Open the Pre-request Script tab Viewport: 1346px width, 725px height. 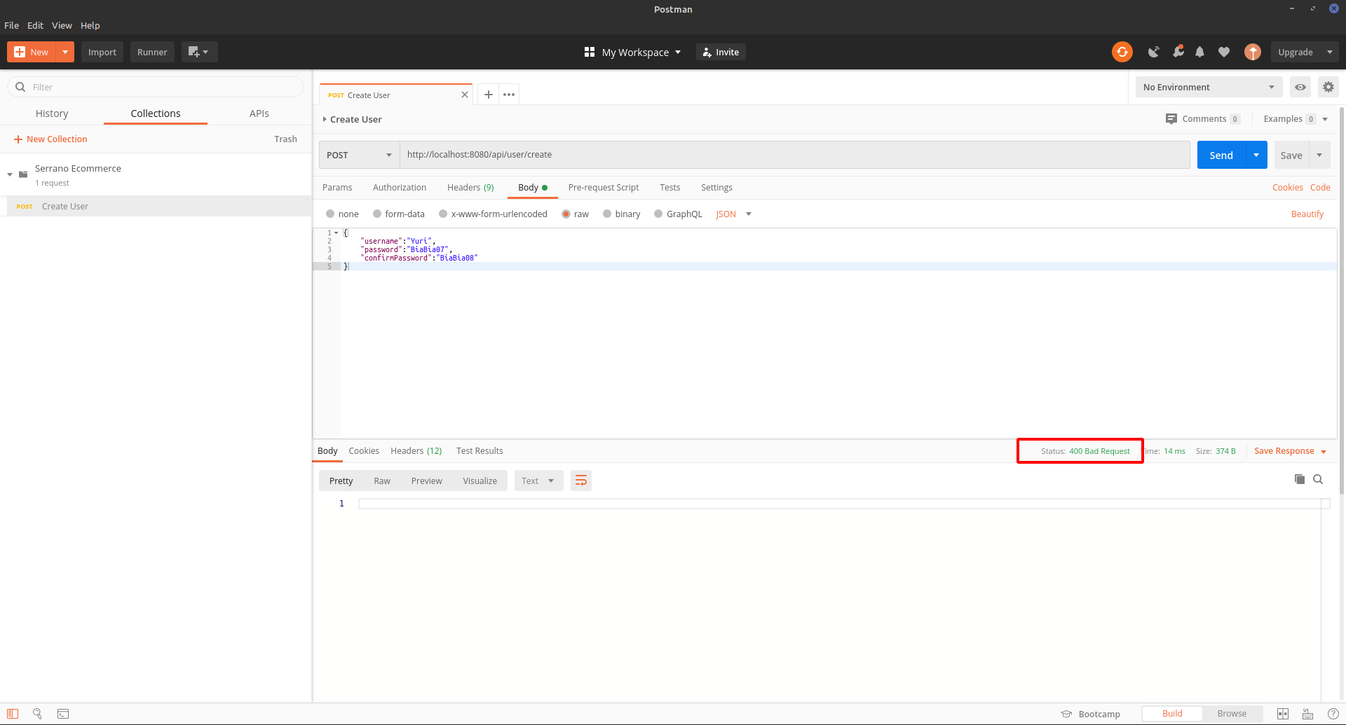604,188
